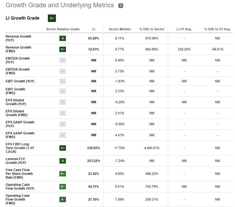Open the Revenue Growth (FWD) metric
This screenshot has width=235, height=207.
pos(19,49)
